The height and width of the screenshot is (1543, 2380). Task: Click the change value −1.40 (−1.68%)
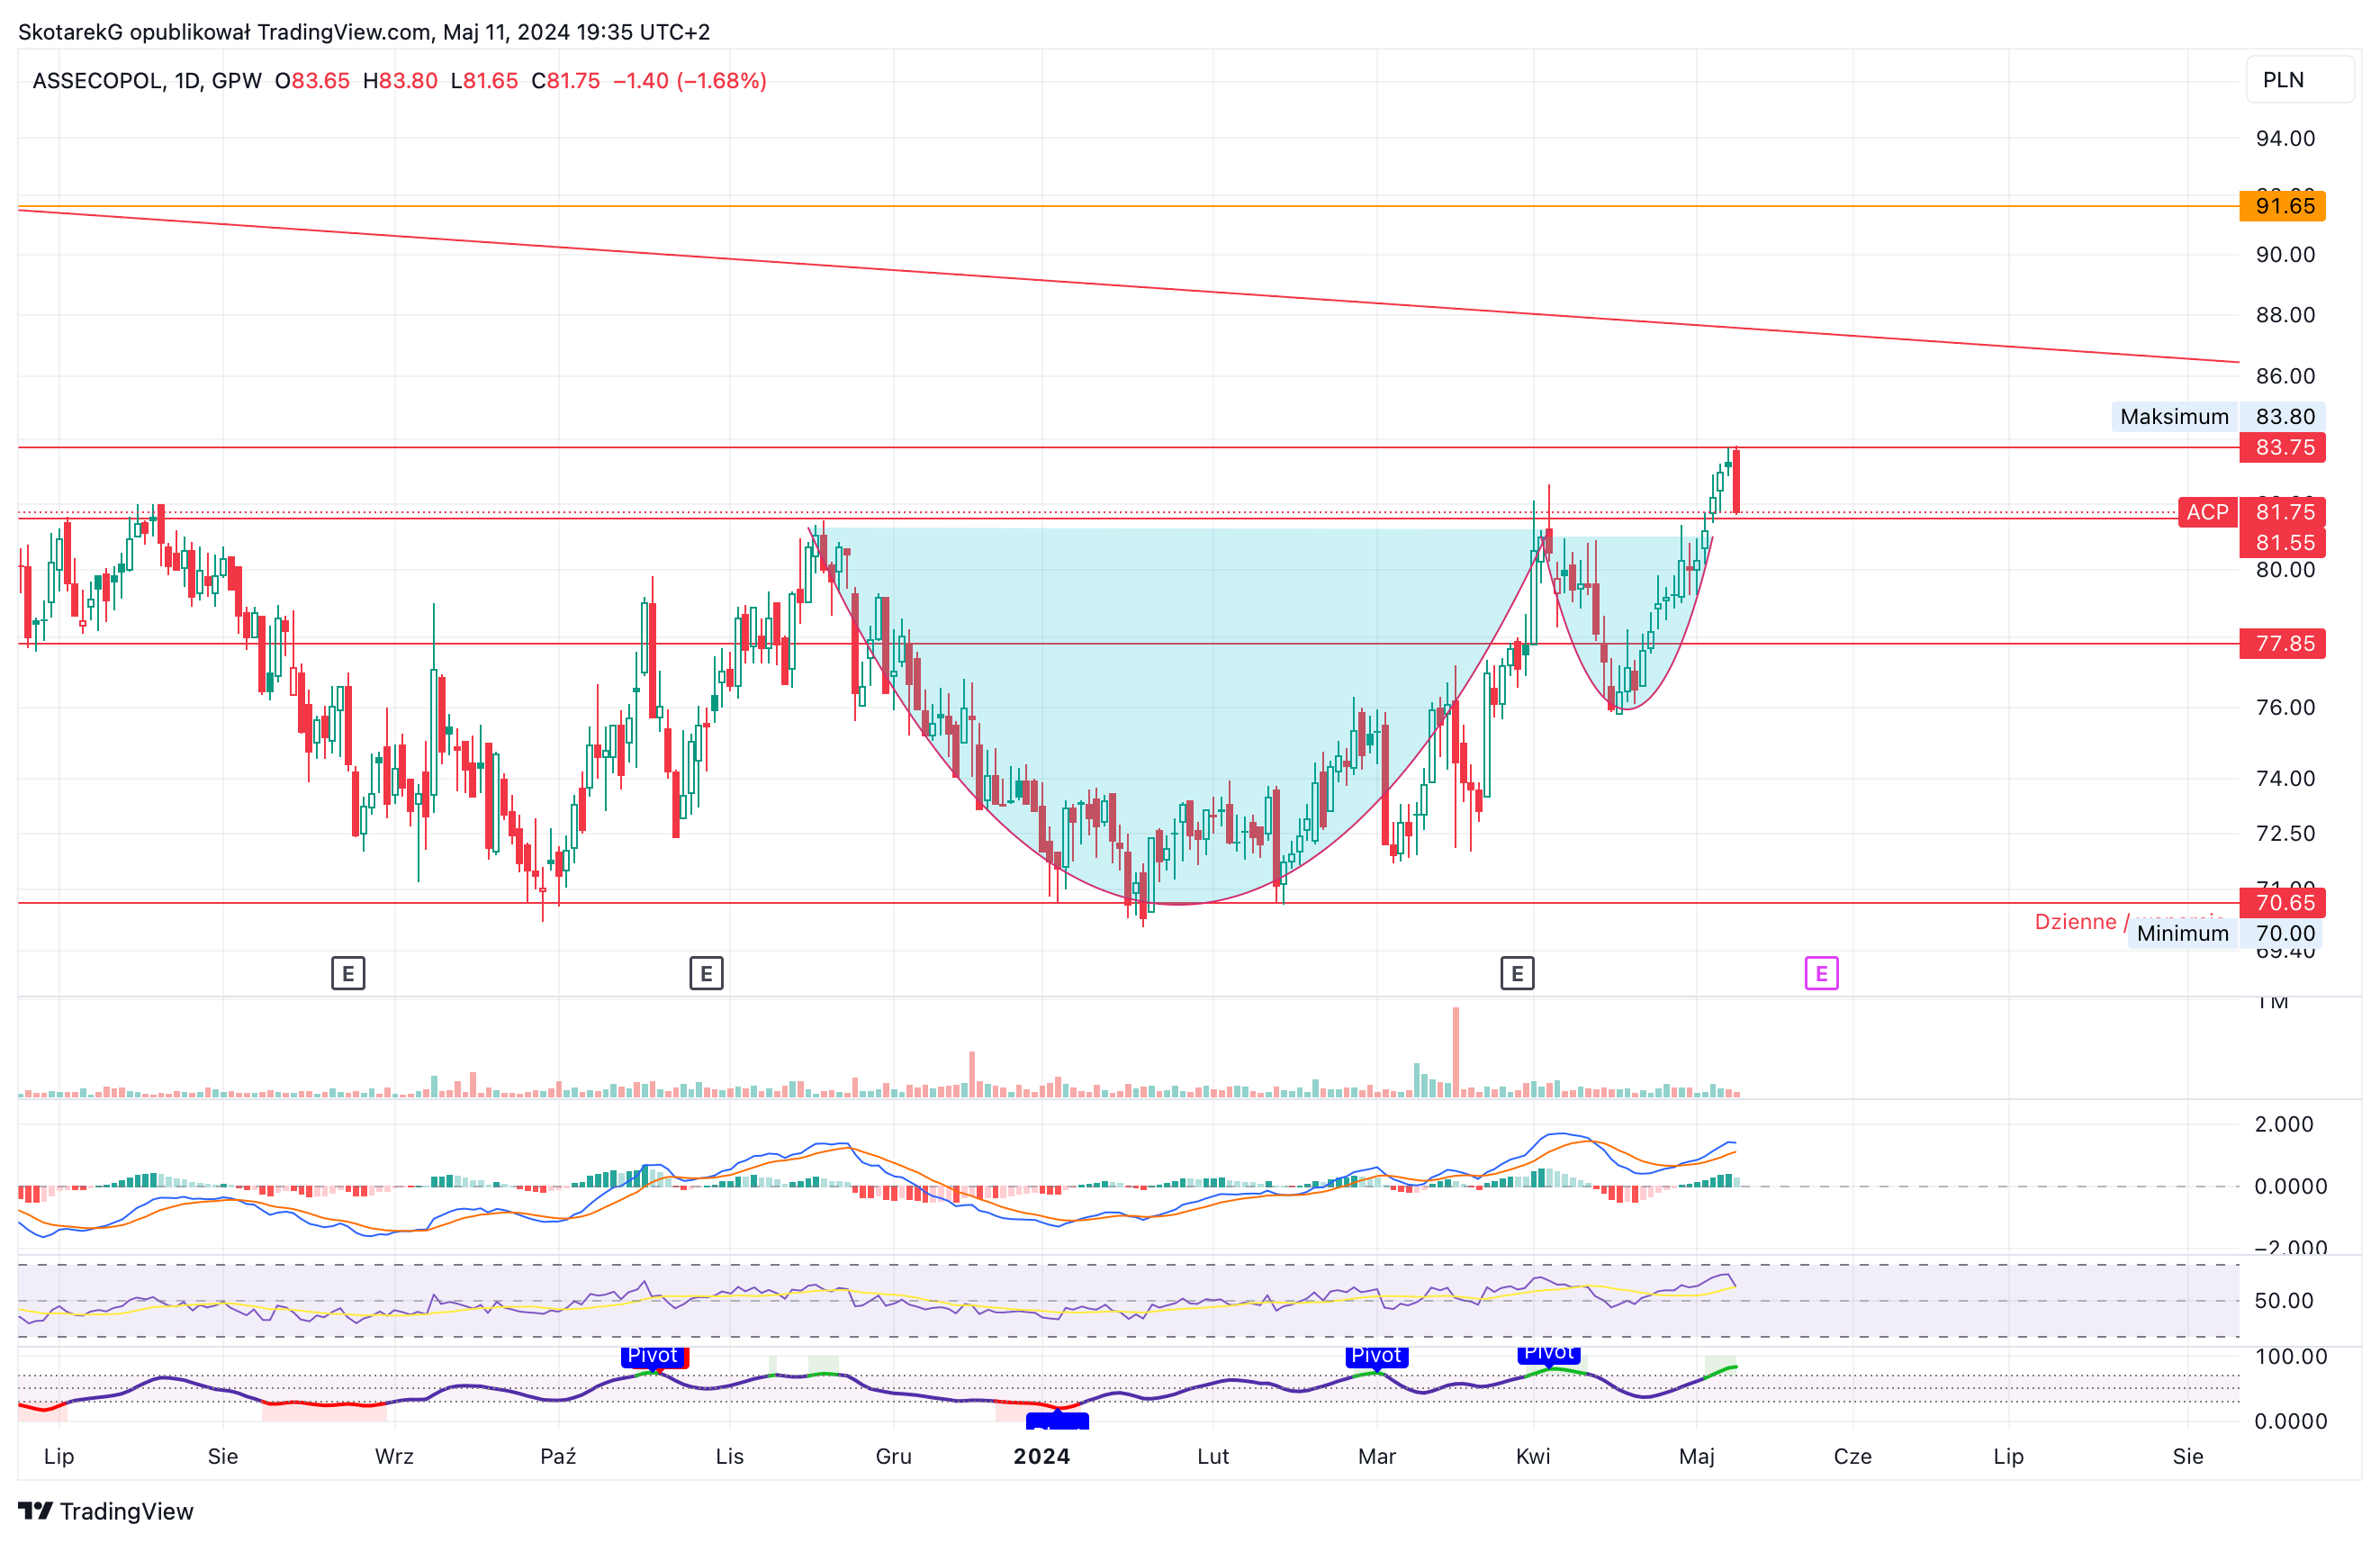pos(690,81)
